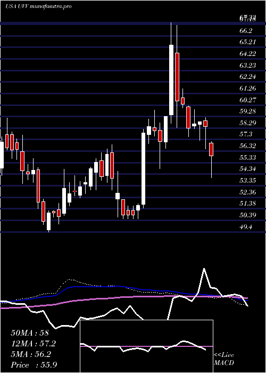Image resolution: width=266 pixels, height=373 pixels.
Task: Click the 53.35 price axis label
Action: pyautogui.click(x=248, y=181)
